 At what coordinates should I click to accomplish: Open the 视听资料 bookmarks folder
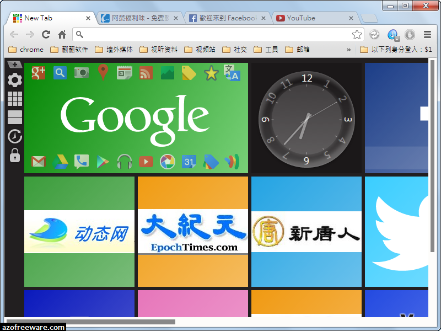(x=158, y=50)
